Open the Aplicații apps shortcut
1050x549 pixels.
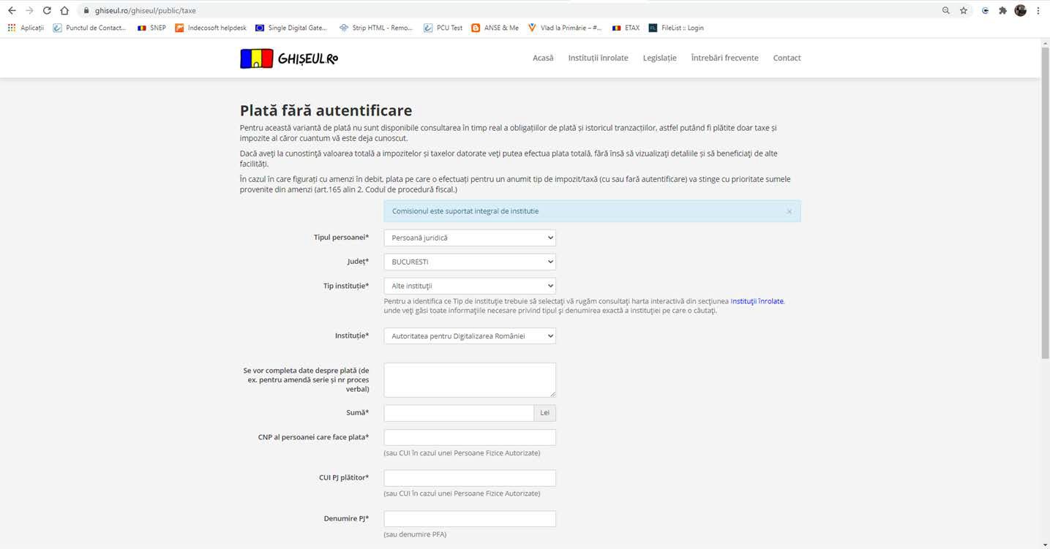tap(26, 28)
